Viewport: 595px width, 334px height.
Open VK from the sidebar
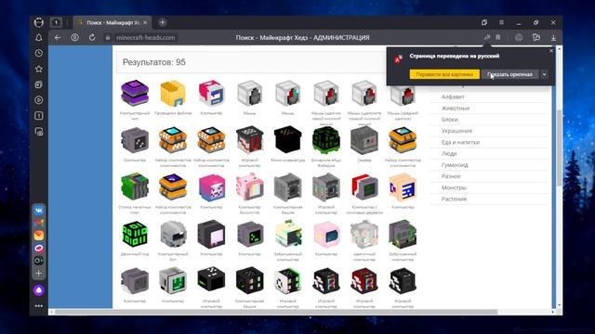[39, 211]
